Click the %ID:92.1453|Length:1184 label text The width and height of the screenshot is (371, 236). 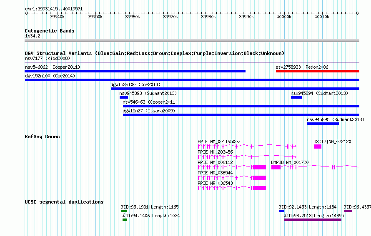(x=308, y=207)
